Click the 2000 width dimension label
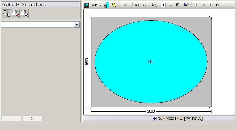The image size is (237, 130). click(151, 112)
